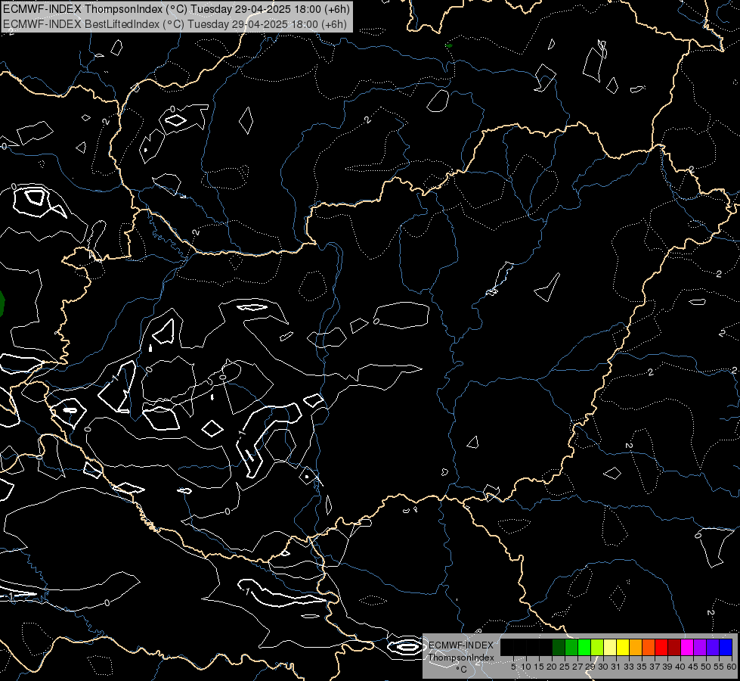Choose the red-orange 35–37 legend swatch
This screenshot has width=740, height=681.
point(649,647)
